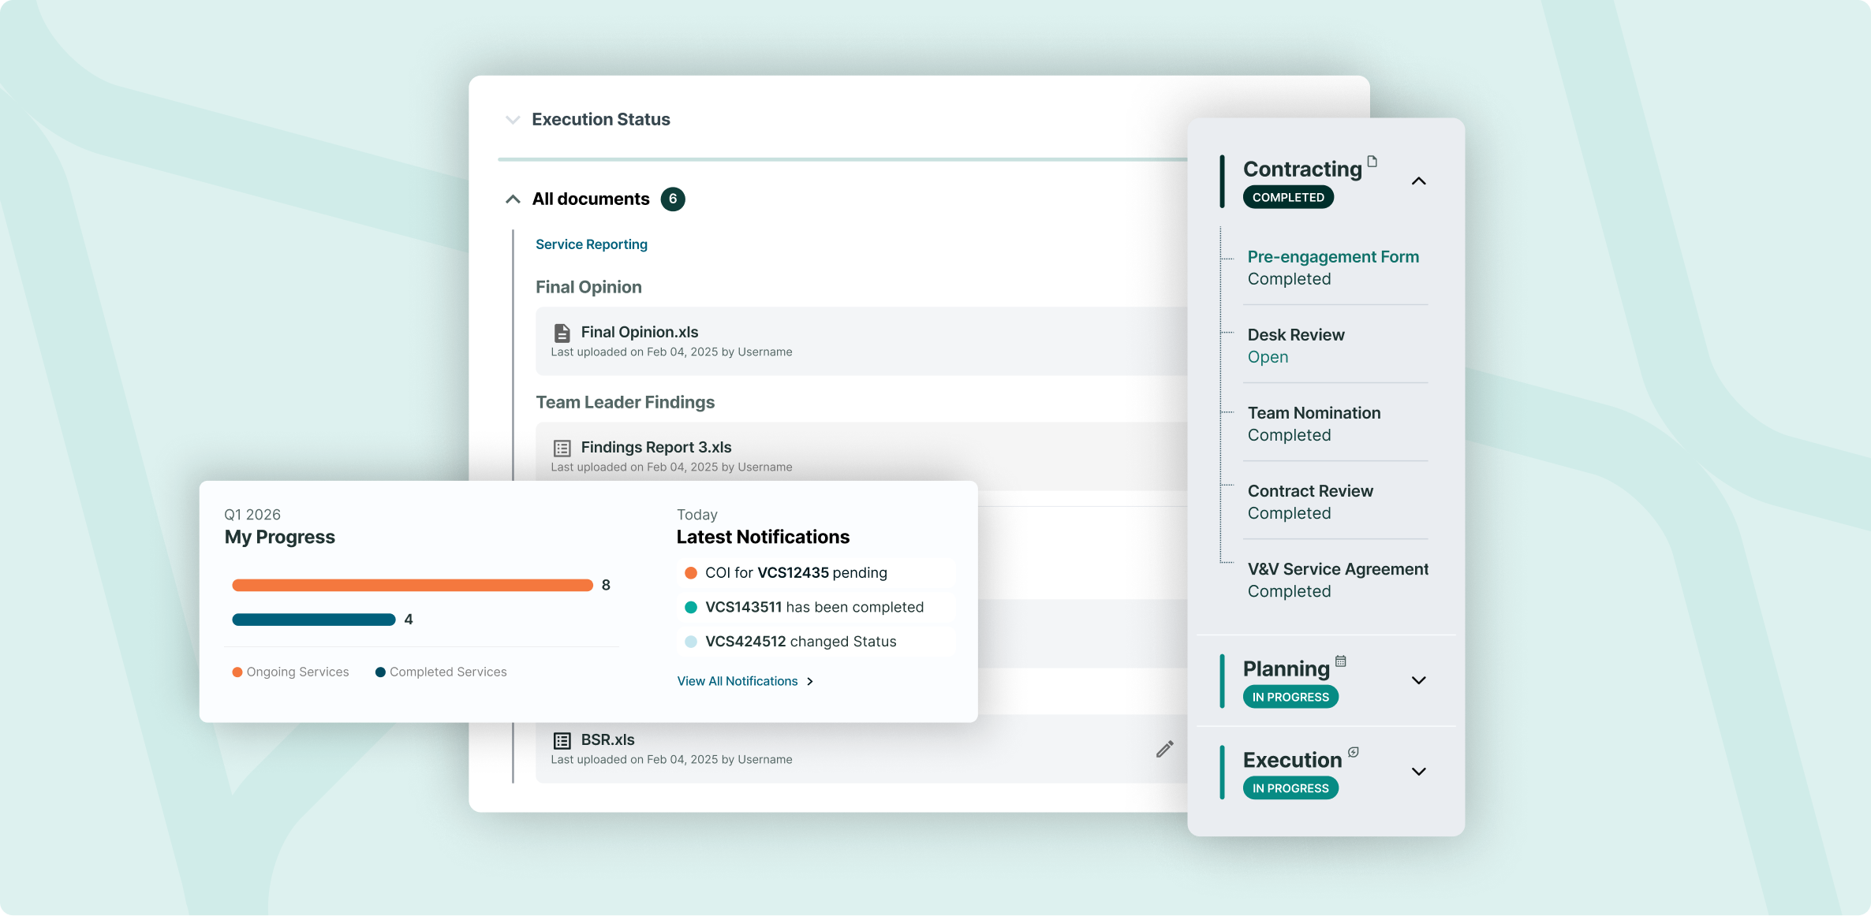Click the spreadsheet icon next to BSR.xls

coord(562,739)
